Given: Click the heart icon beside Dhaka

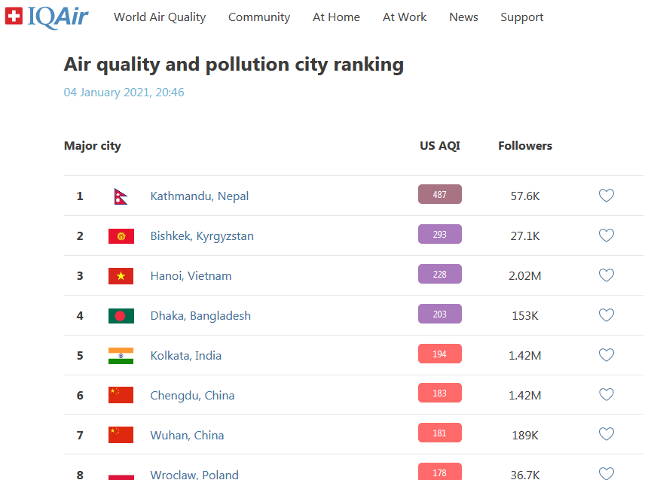Looking at the screenshot, I should (607, 315).
